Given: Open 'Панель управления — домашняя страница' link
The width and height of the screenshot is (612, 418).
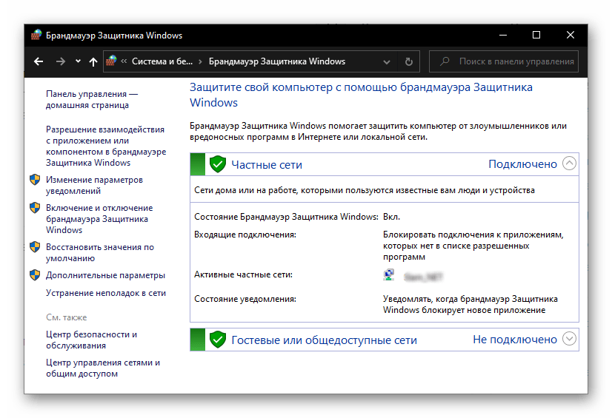Looking at the screenshot, I should click(x=92, y=99).
